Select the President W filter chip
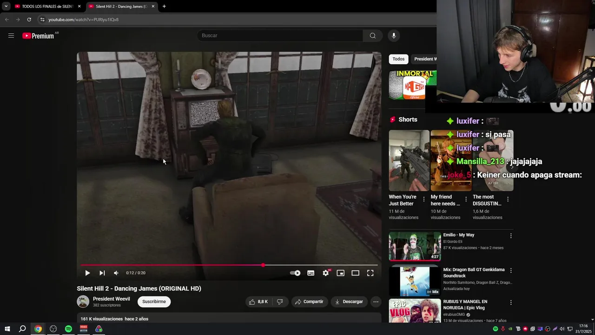This screenshot has width=595, height=335. (423, 59)
